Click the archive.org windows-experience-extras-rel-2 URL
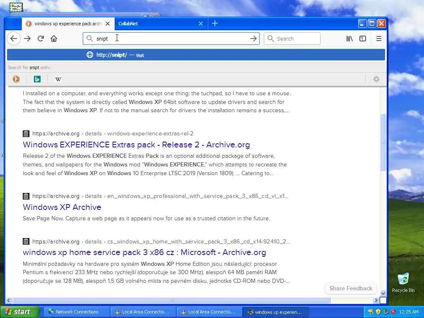Screen dimensions: 424x318 113,134
